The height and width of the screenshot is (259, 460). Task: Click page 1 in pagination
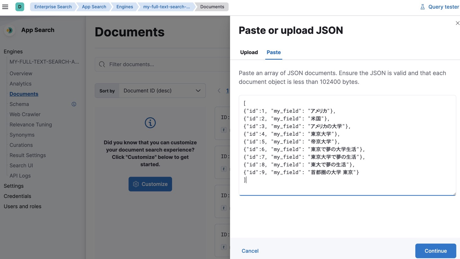[227, 91]
